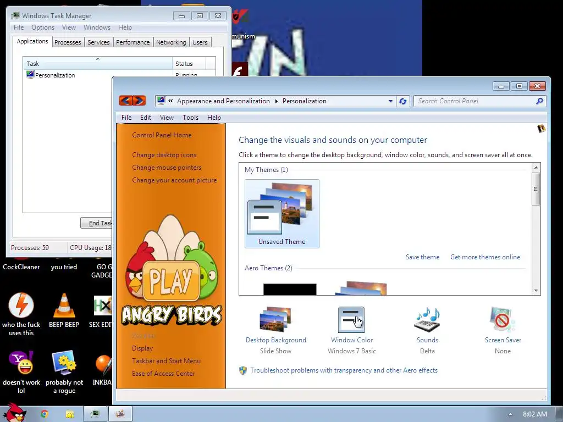Click the address bar double chevron

(170, 101)
